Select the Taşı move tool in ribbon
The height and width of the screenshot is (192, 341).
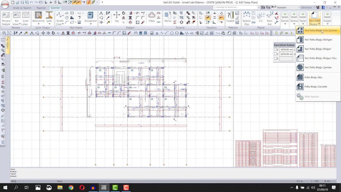(x=117, y=17)
